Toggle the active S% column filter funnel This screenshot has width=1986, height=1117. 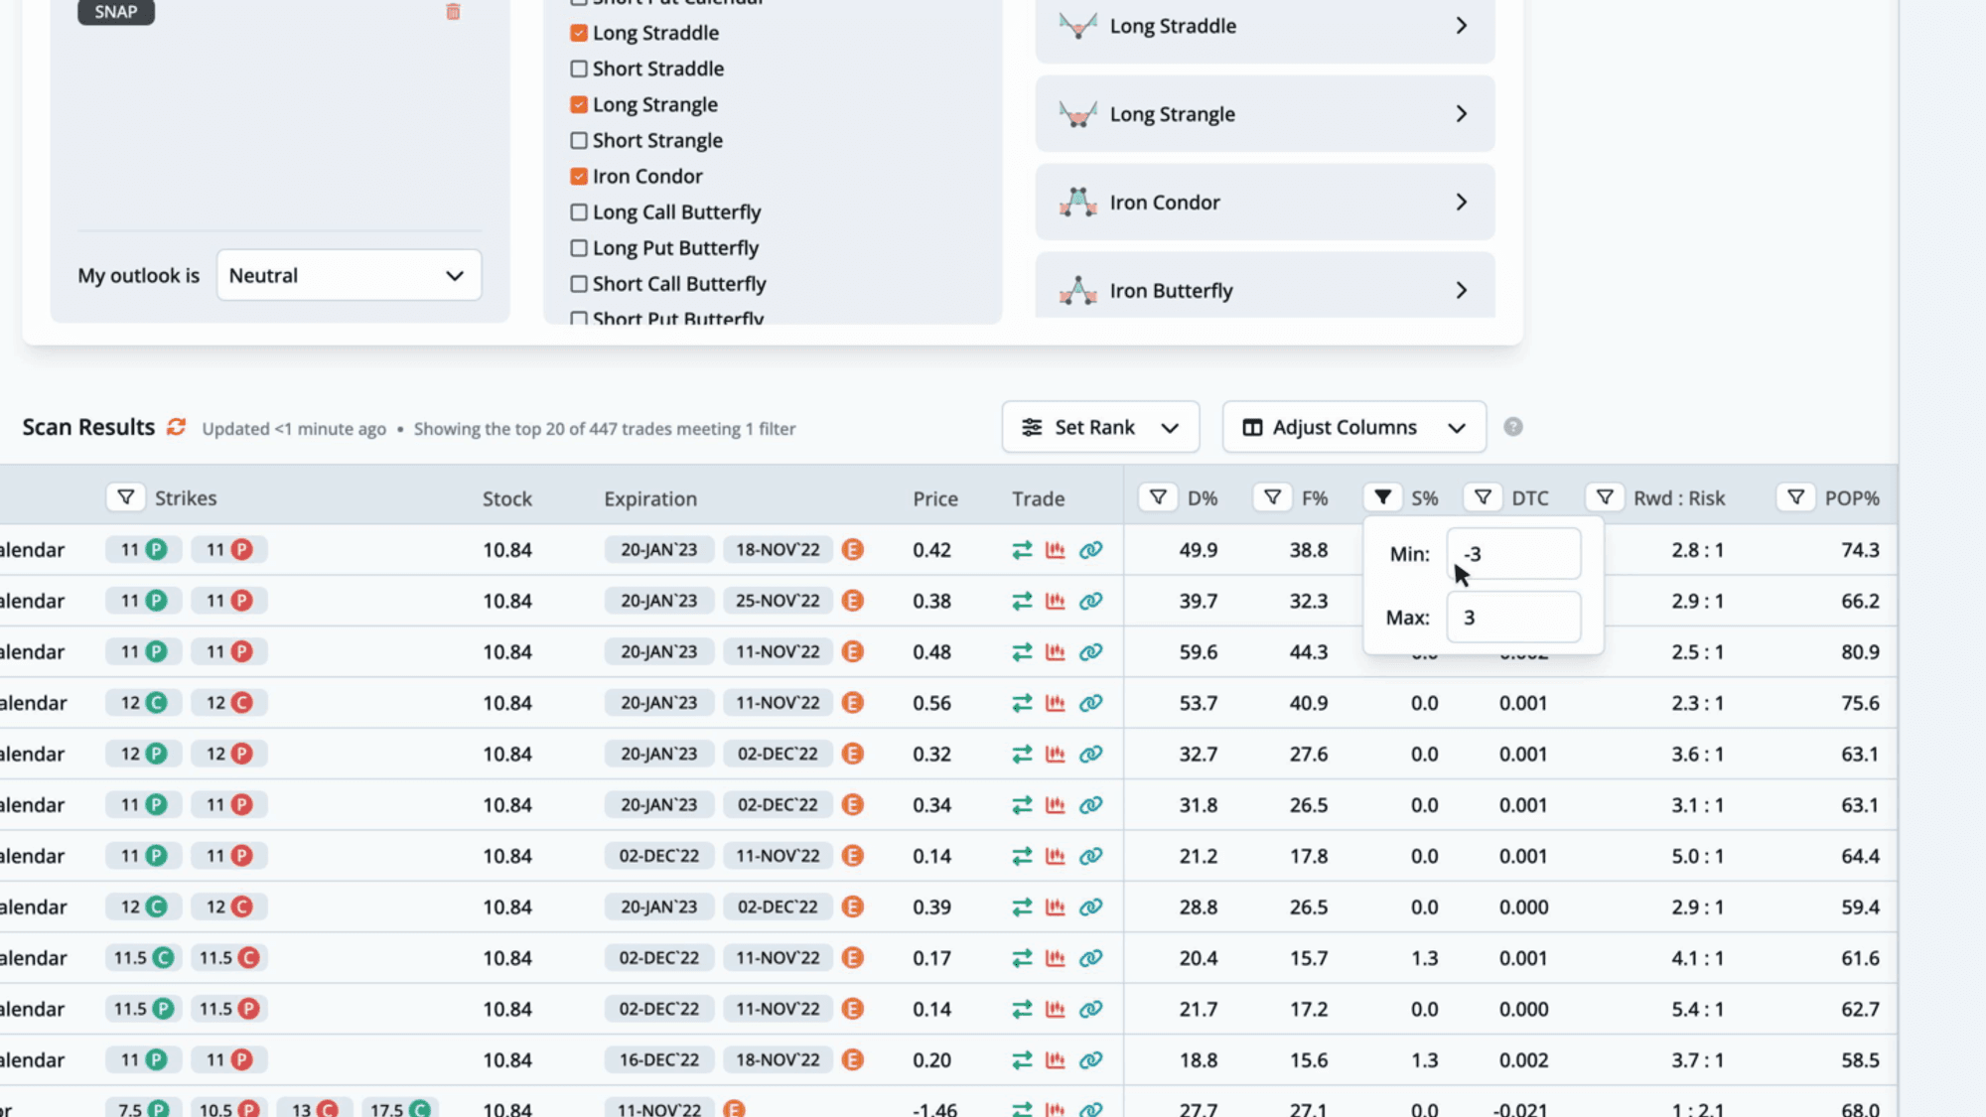point(1382,497)
